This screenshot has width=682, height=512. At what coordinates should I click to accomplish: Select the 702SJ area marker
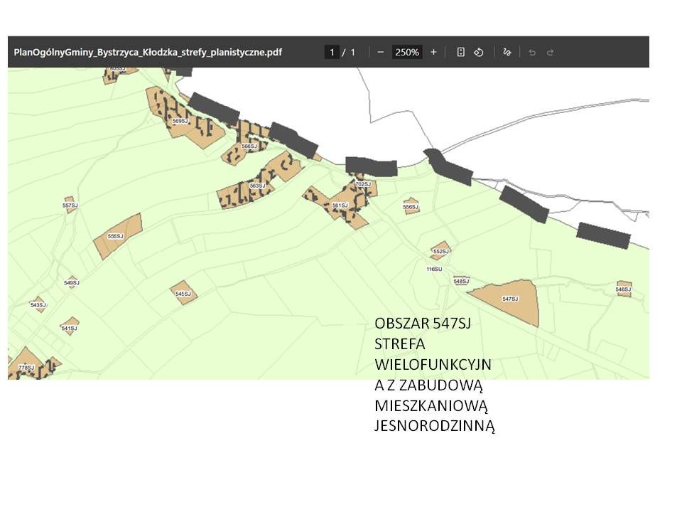(x=362, y=183)
